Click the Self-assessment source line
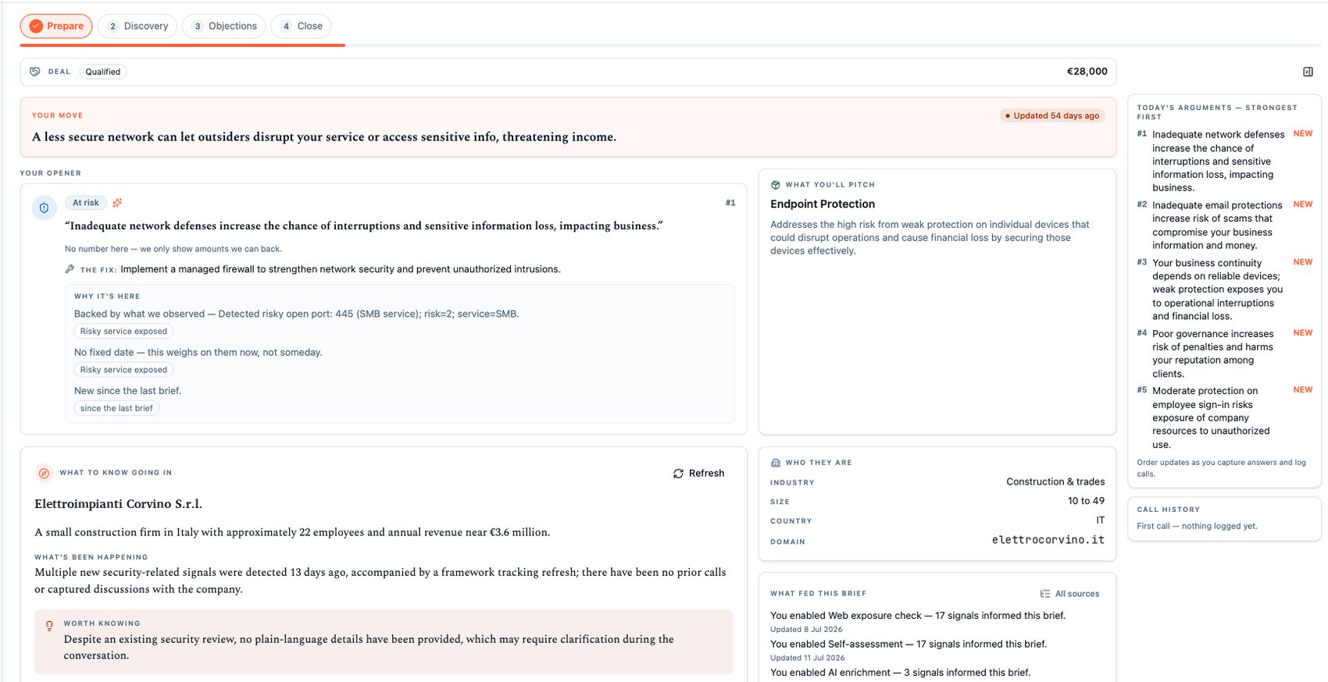This screenshot has height=682, width=1328. click(x=909, y=645)
